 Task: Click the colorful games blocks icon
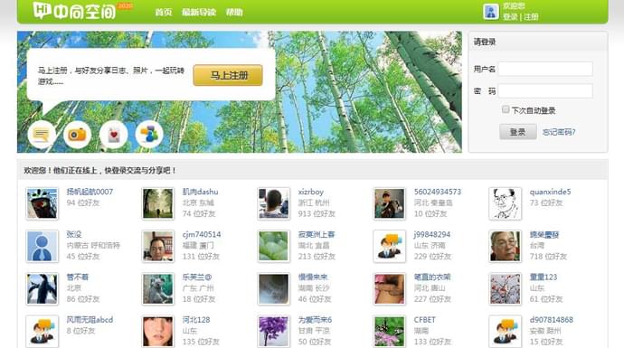pos(149,135)
